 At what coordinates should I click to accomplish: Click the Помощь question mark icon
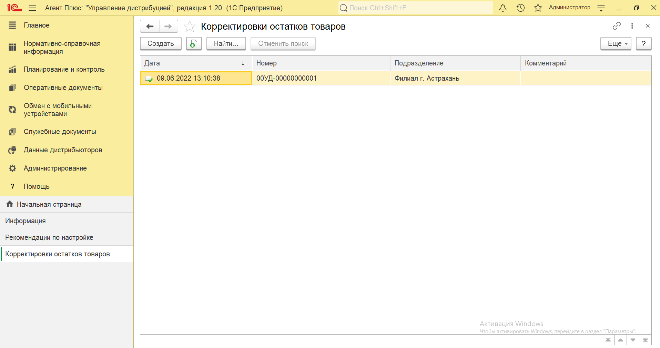pyautogui.click(x=12, y=186)
